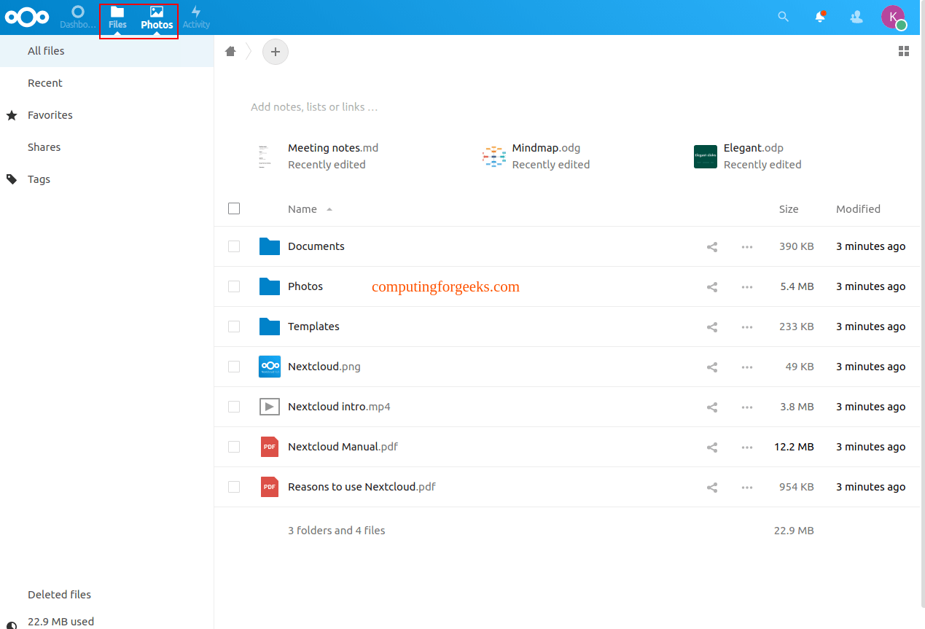Open the Files app icon
The image size is (925, 629).
click(117, 17)
